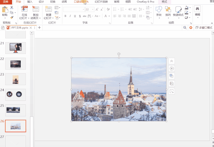Image resolution: width=214 pixels, height=147 pixels.
Task: Click the Decrease indent icon
Action: click(x=130, y=9)
